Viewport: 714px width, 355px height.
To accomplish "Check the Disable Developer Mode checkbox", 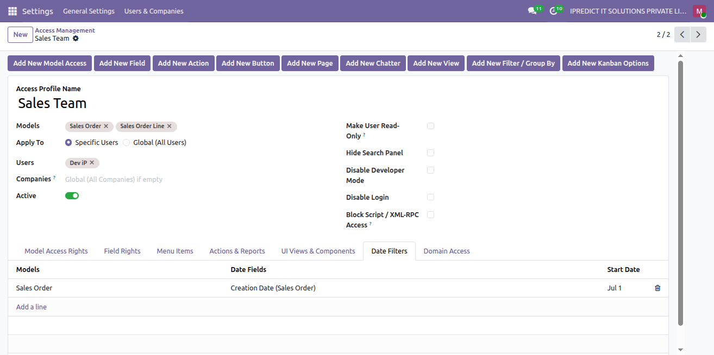I will coord(430,170).
